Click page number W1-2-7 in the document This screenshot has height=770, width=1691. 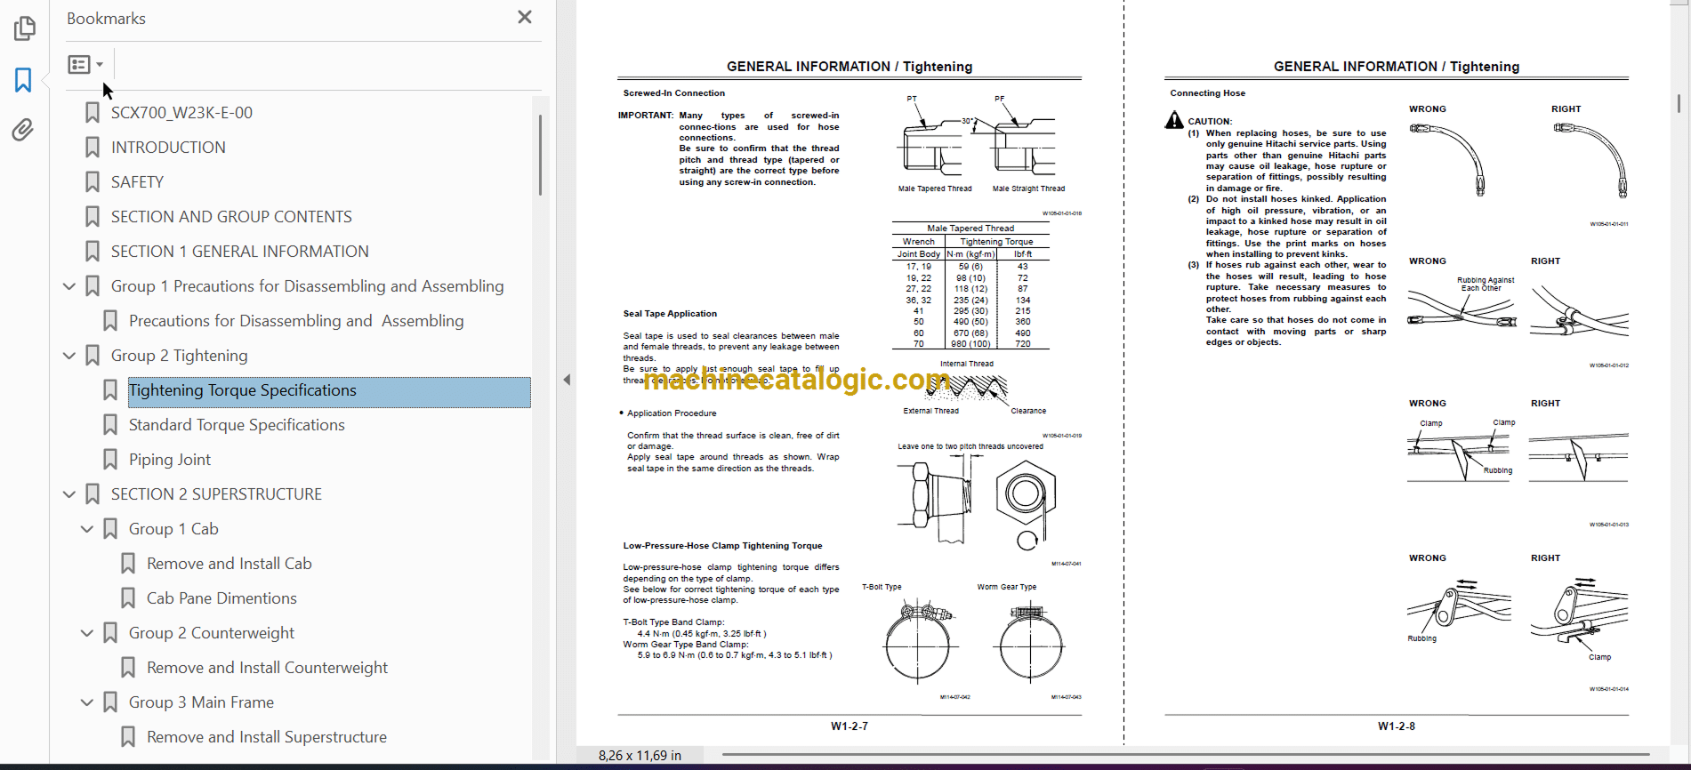pos(850,726)
